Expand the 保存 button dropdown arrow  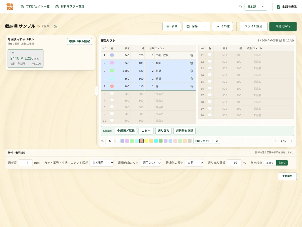[205, 26]
